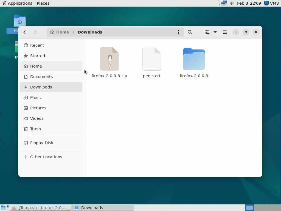Screen dimensions: 281x211
Task: Click the VM8 indicator in top panel
Action: pyautogui.click(x=272, y=3)
